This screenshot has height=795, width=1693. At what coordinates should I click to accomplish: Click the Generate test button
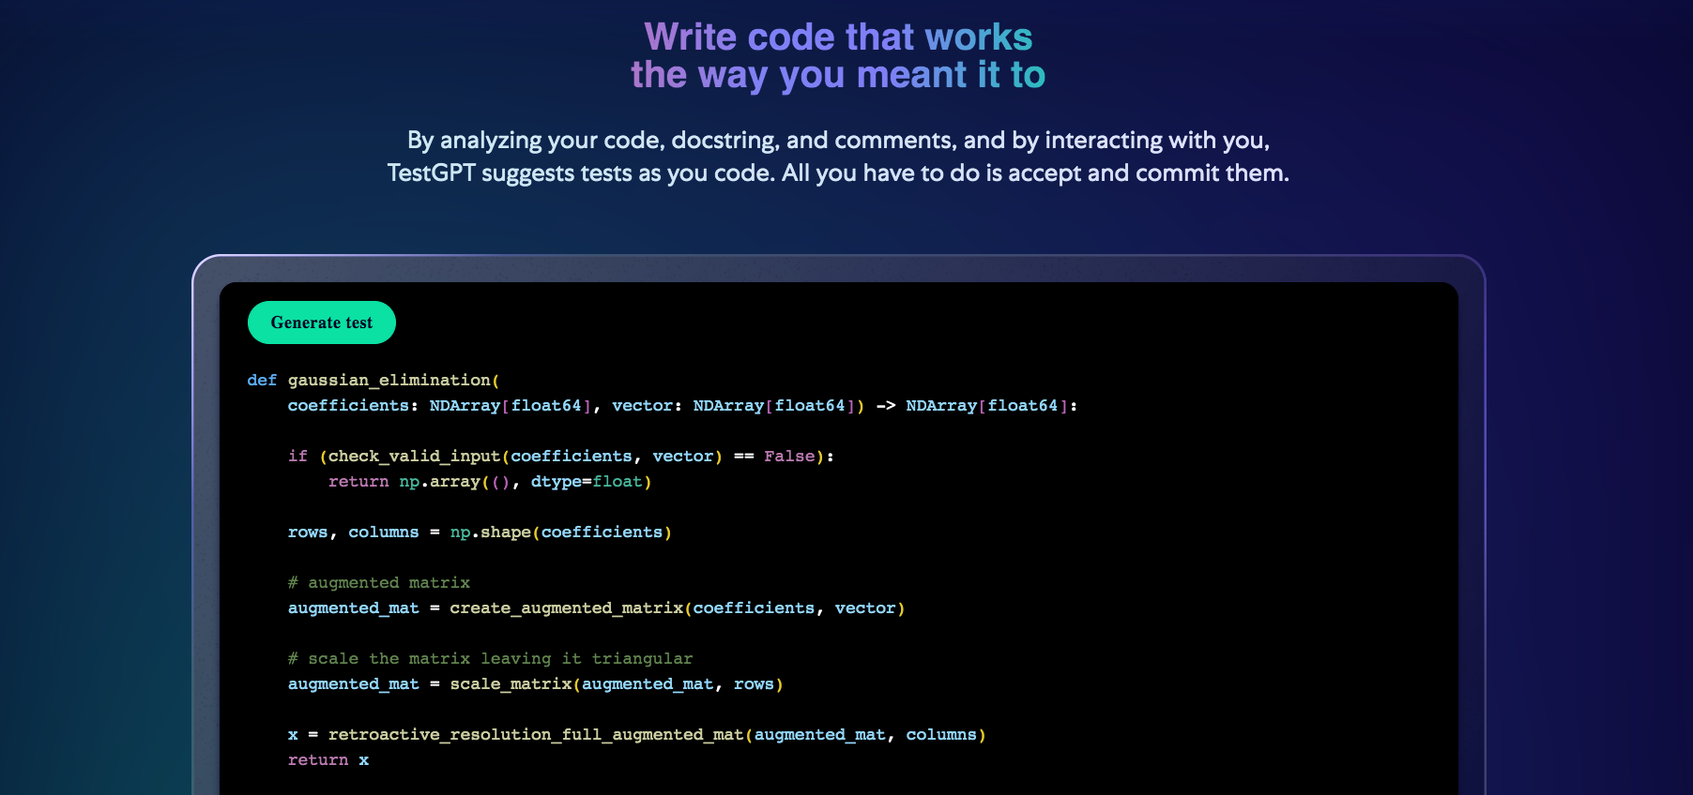[x=321, y=322]
